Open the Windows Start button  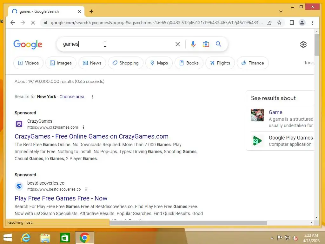[x=8, y=238]
